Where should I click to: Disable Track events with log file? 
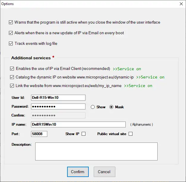click(11, 44)
